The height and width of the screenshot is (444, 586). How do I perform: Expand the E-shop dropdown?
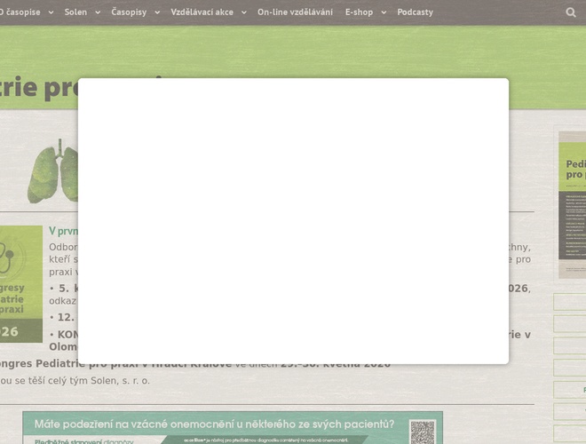click(x=365, y=12)
